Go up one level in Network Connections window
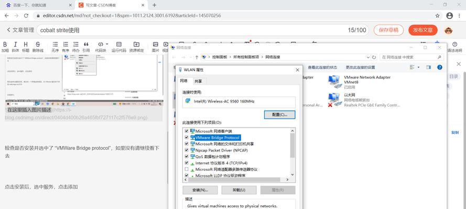 pos(197,57)
